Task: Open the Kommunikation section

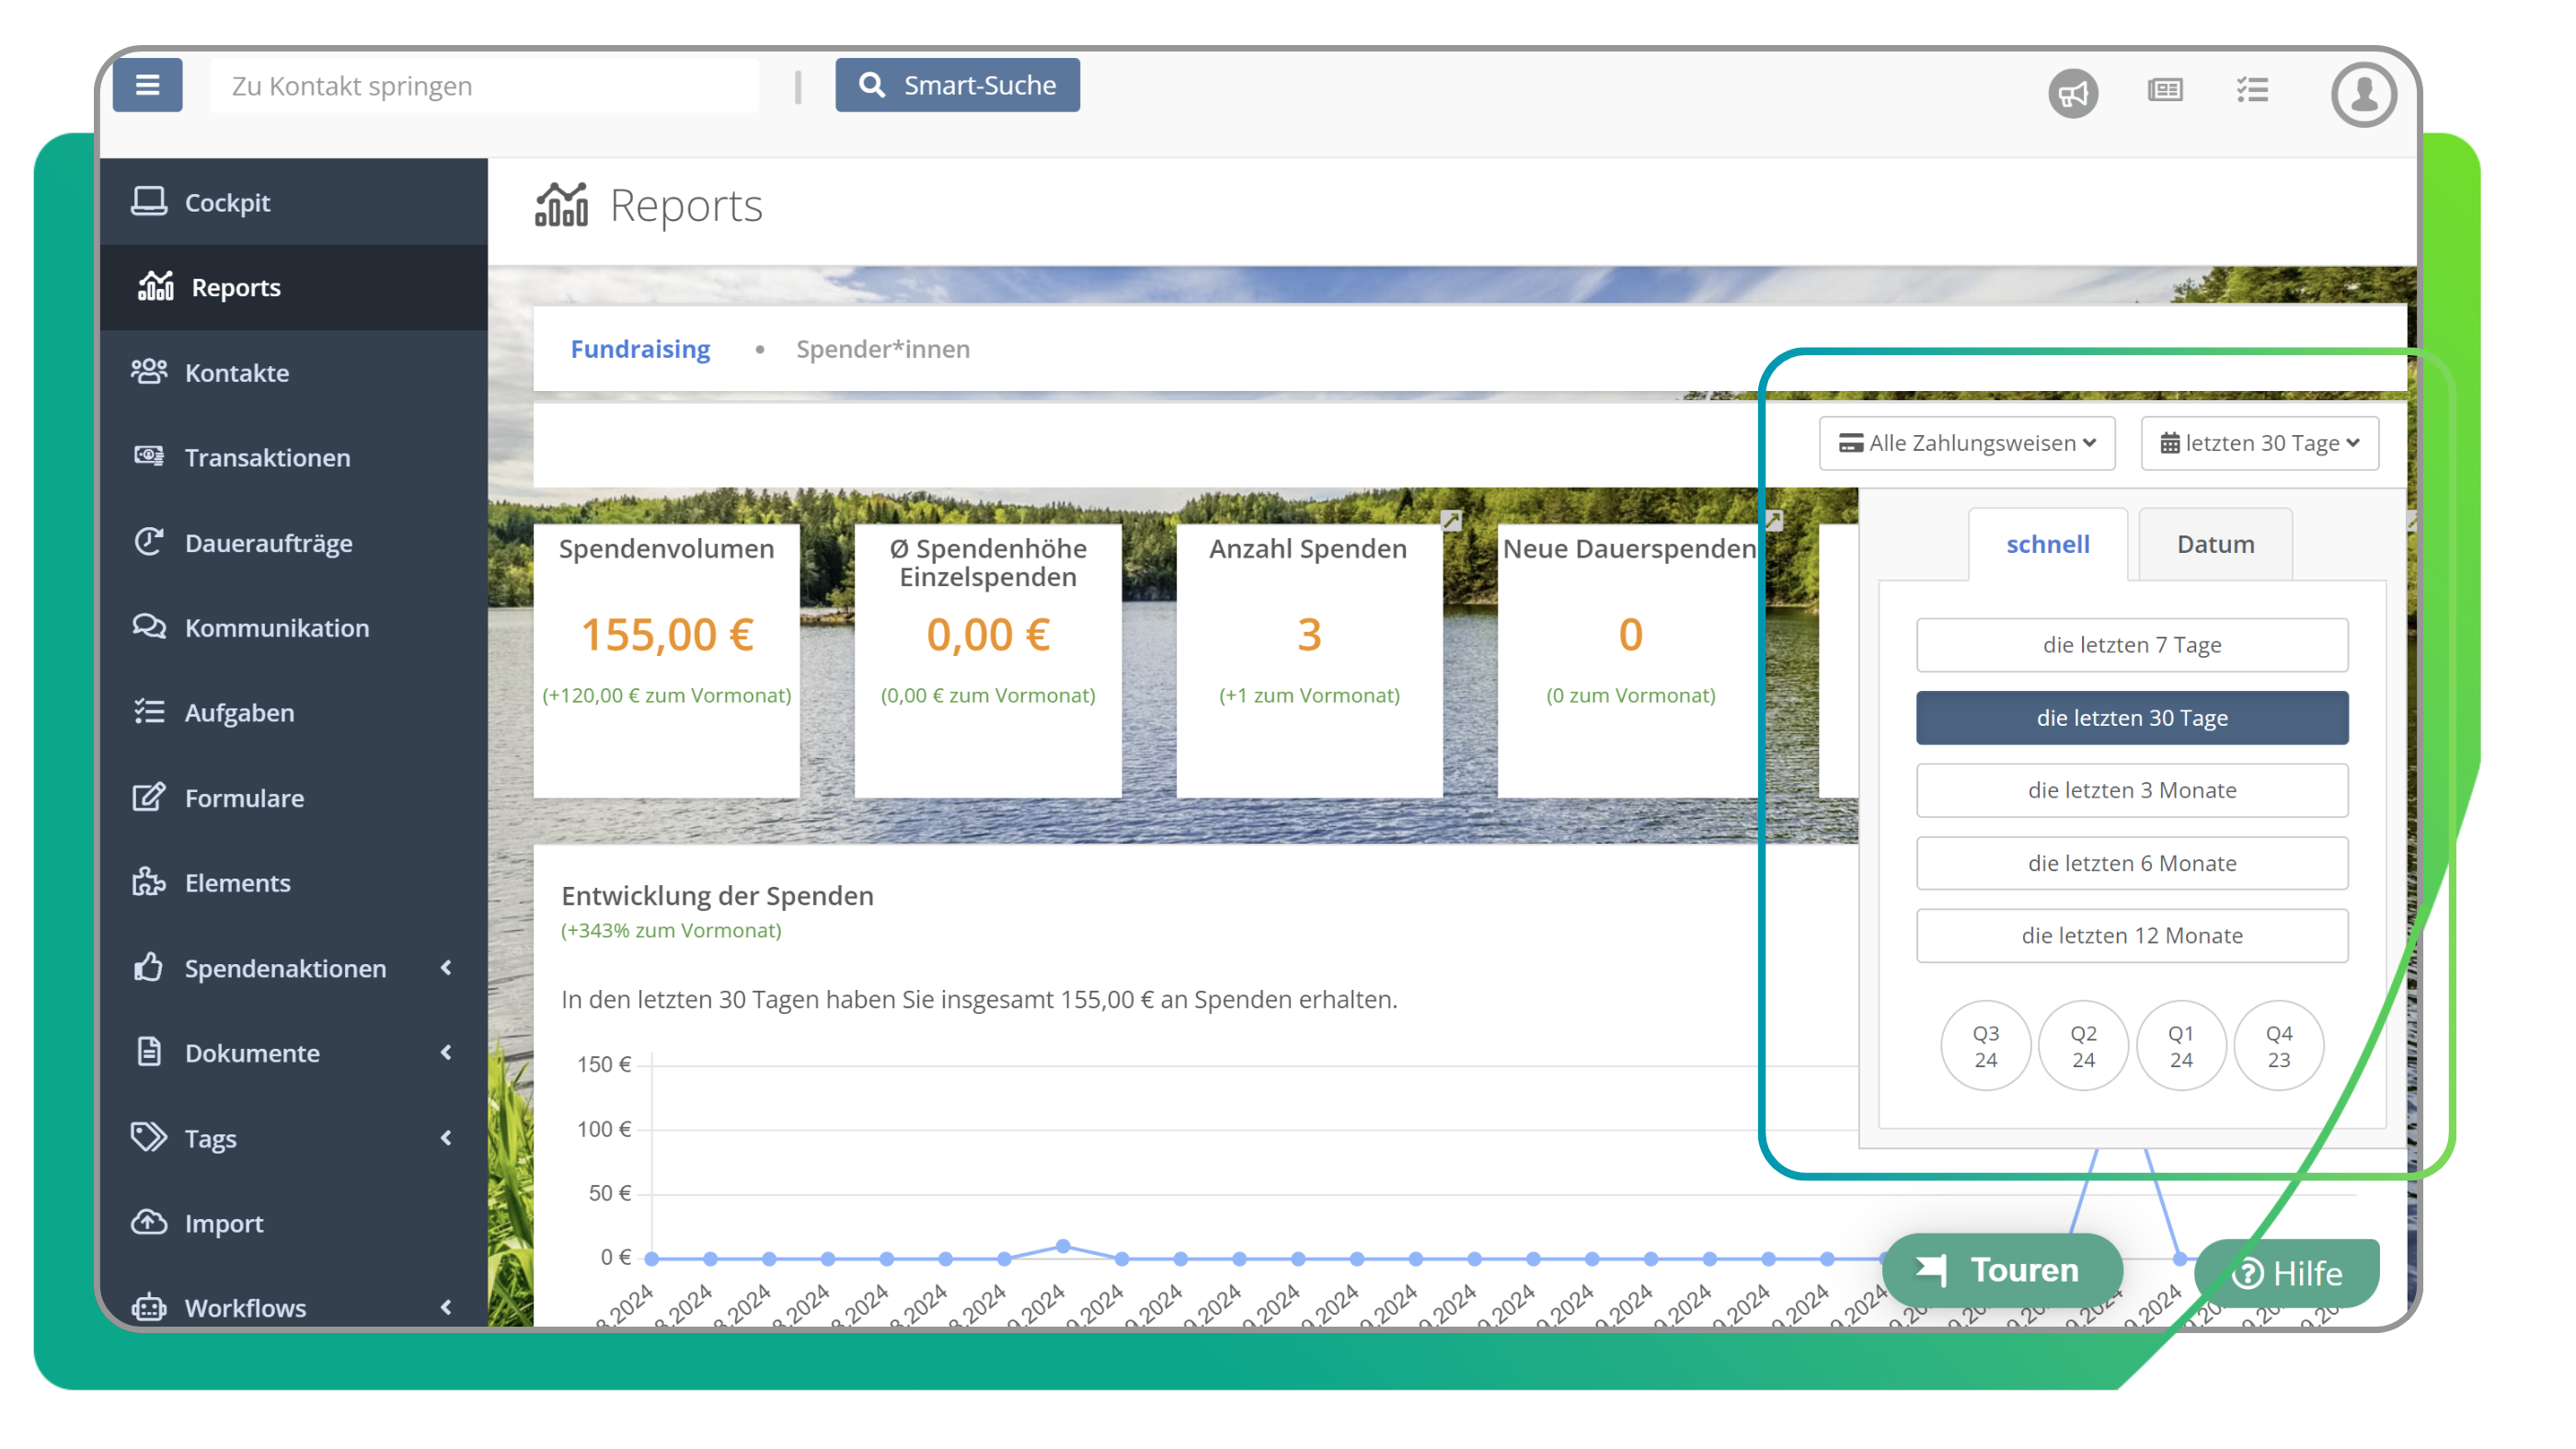Action: [276, 627]
